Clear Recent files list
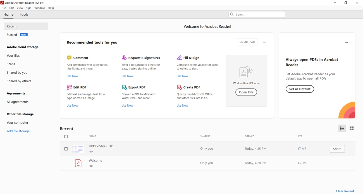 [345, 191]
